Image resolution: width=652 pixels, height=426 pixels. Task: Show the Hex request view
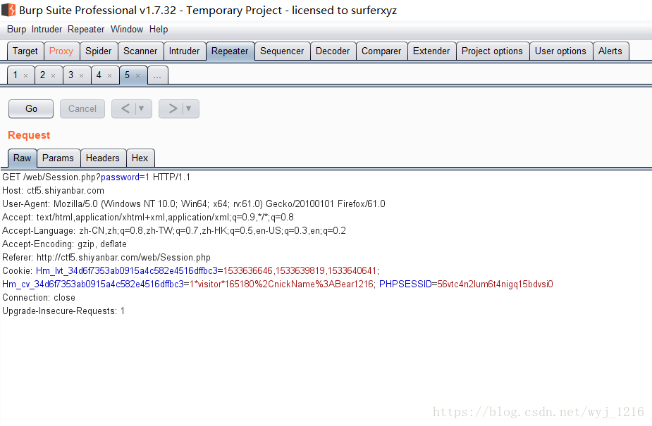pos(140,158)
